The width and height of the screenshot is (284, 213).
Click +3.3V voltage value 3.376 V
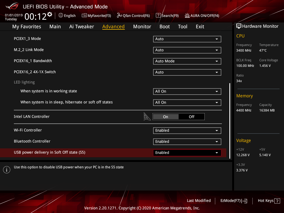pyautogui.click(x=242, y=170)
